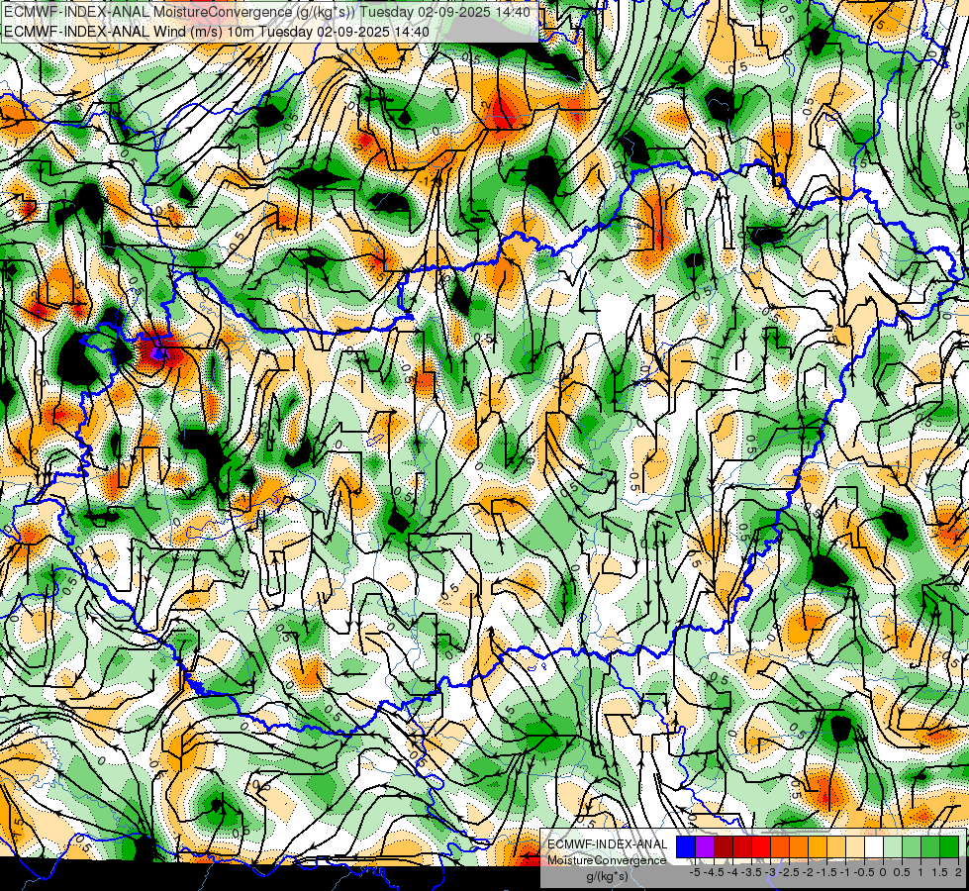Click the legend unit g/(kg*s)
Screen dimensions: 969x891
click(x=608, y=877)
